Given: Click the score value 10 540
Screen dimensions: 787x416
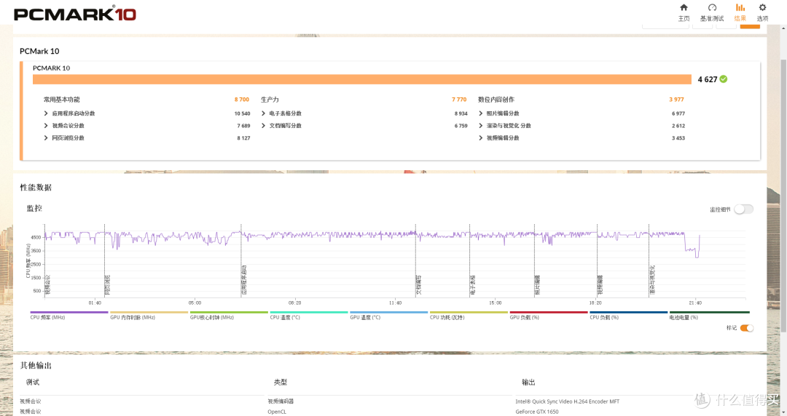Looking at the screenshot, I should tap(242, 113).
